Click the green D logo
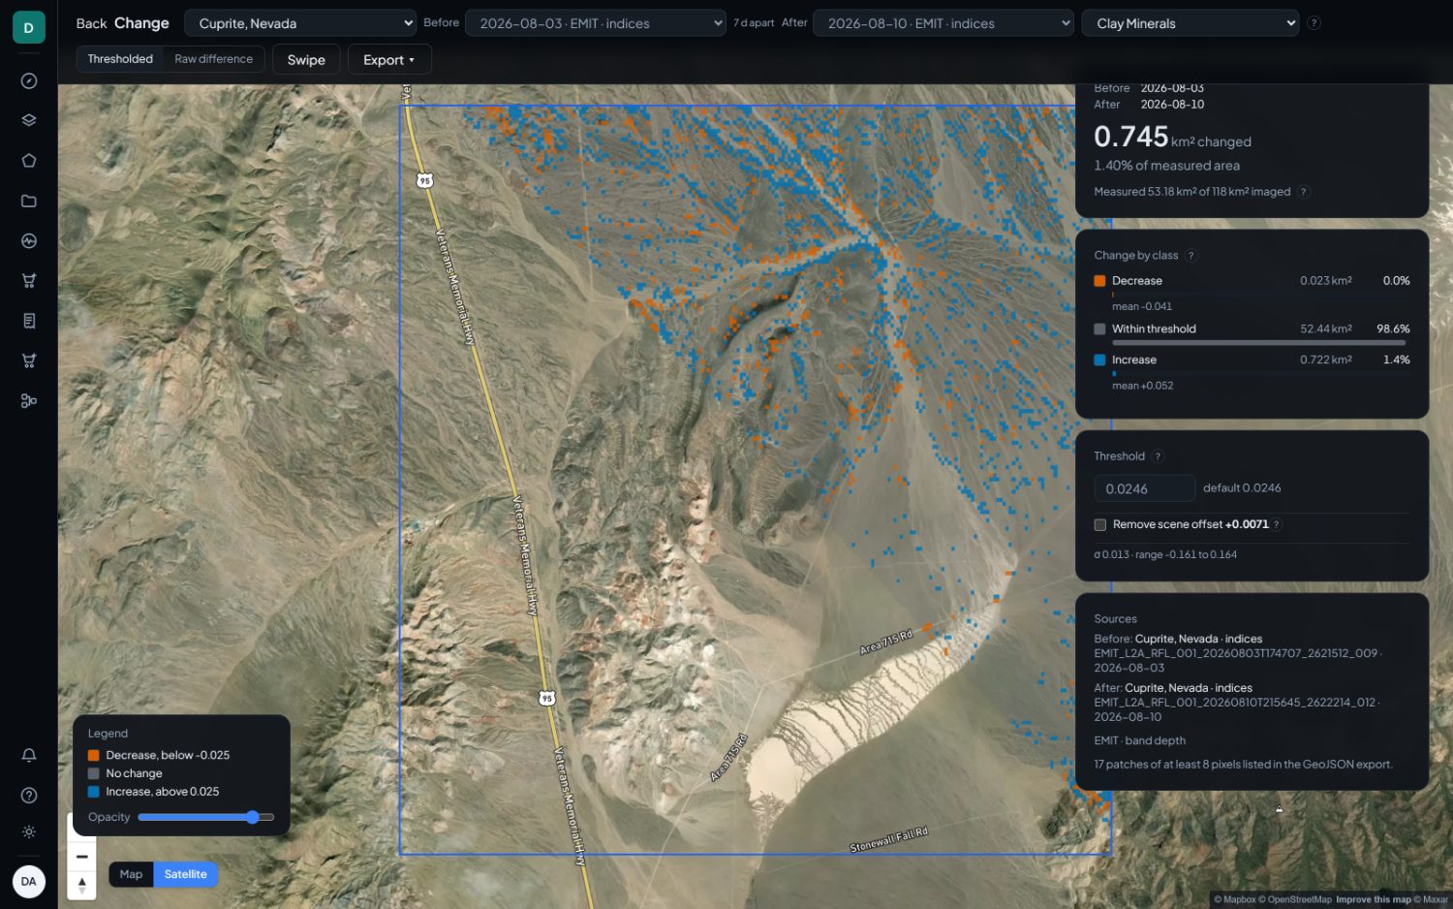 point(29,28)
